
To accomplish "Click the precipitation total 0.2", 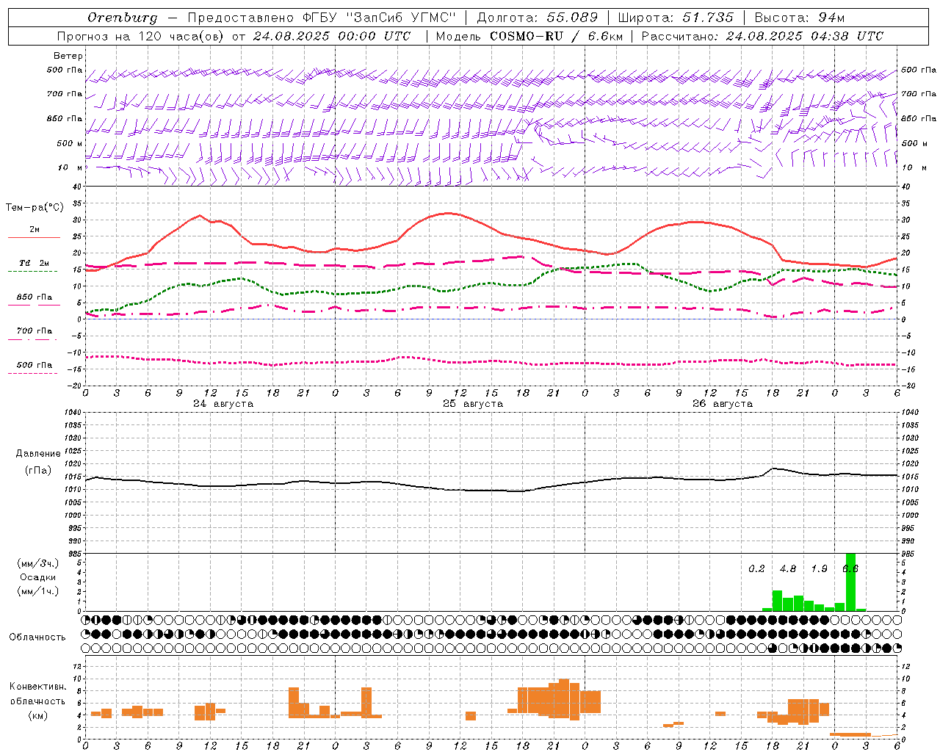I will (x=756, y=569).
